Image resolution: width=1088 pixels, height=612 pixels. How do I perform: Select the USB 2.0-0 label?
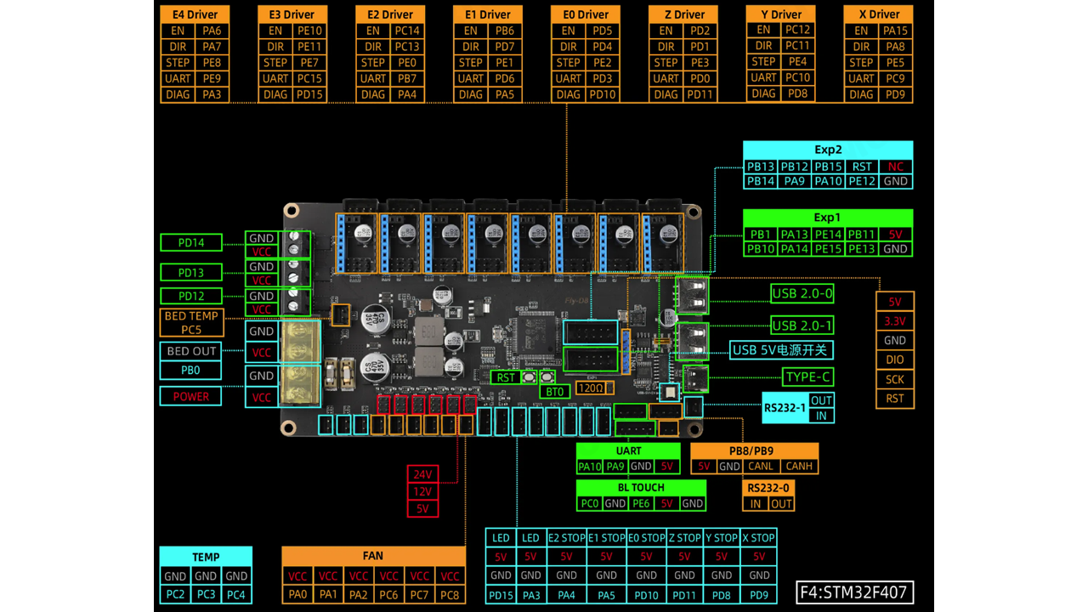pyautogui.click(x=802, y=294)
